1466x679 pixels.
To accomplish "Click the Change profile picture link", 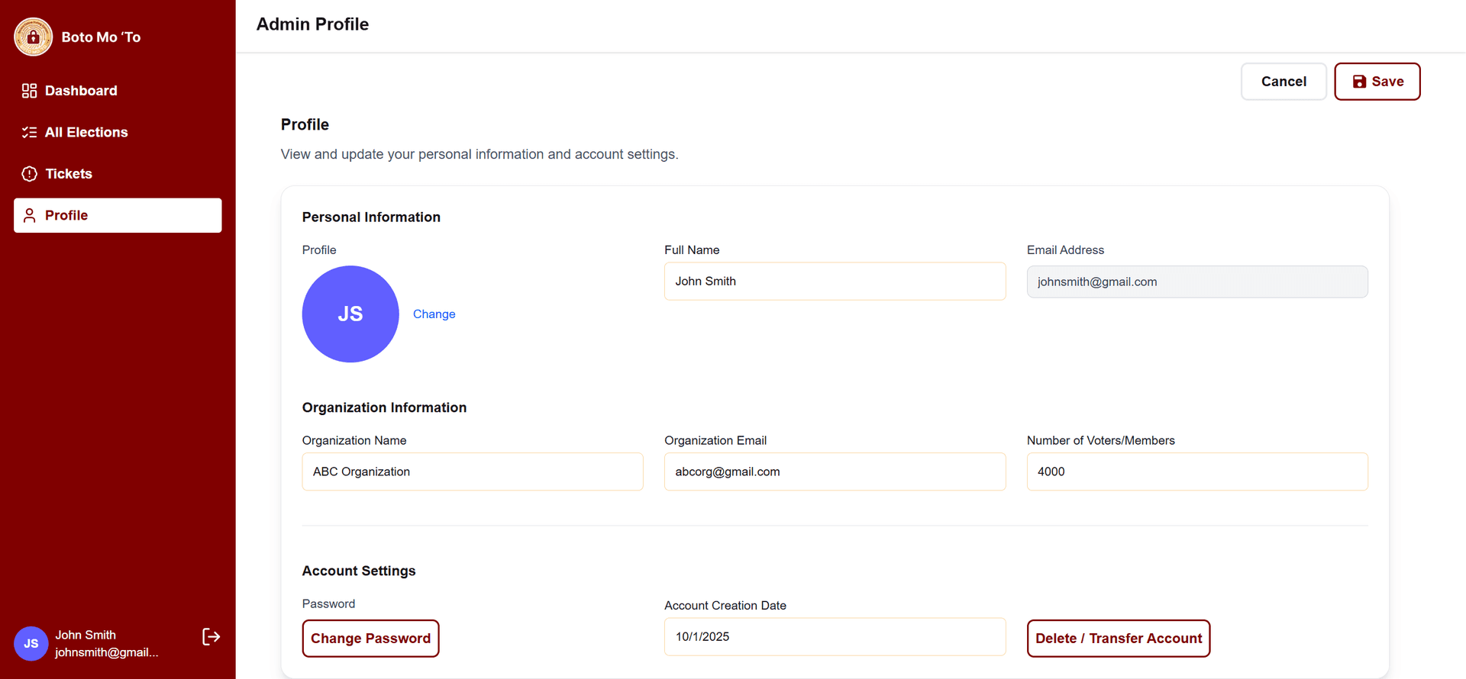I will click(434, 314).
